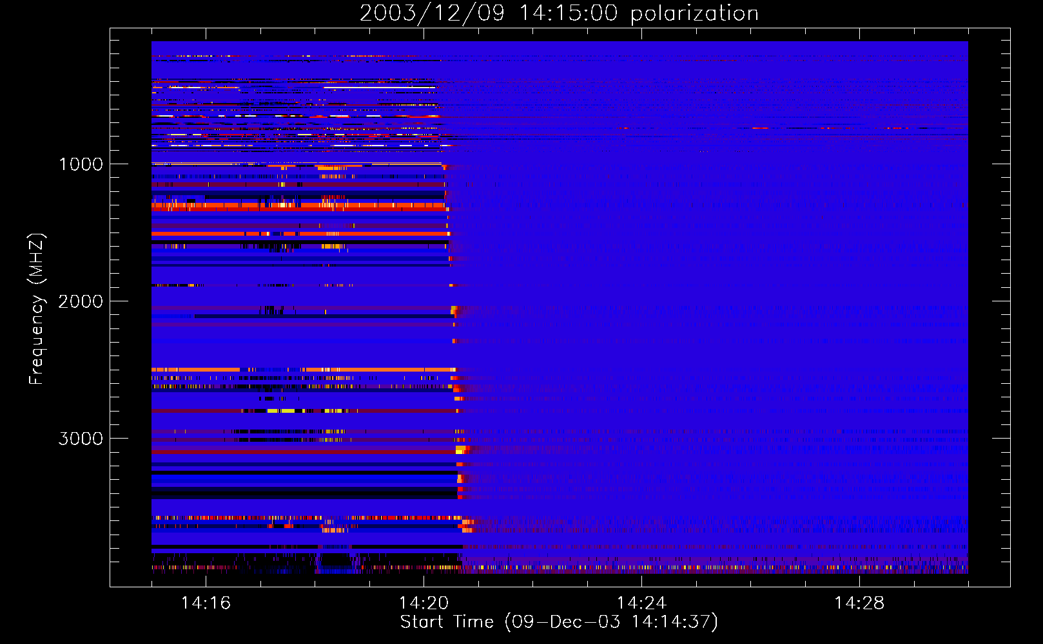Click the 14:20 time tick label
This screenshot has width=1043, height=644.
coord(424,603)
